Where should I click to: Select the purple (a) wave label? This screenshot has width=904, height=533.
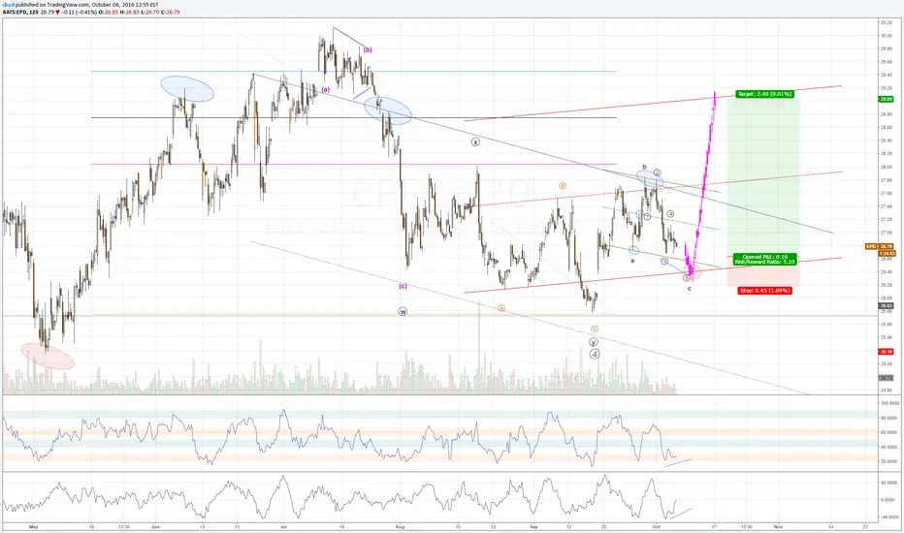326,89
